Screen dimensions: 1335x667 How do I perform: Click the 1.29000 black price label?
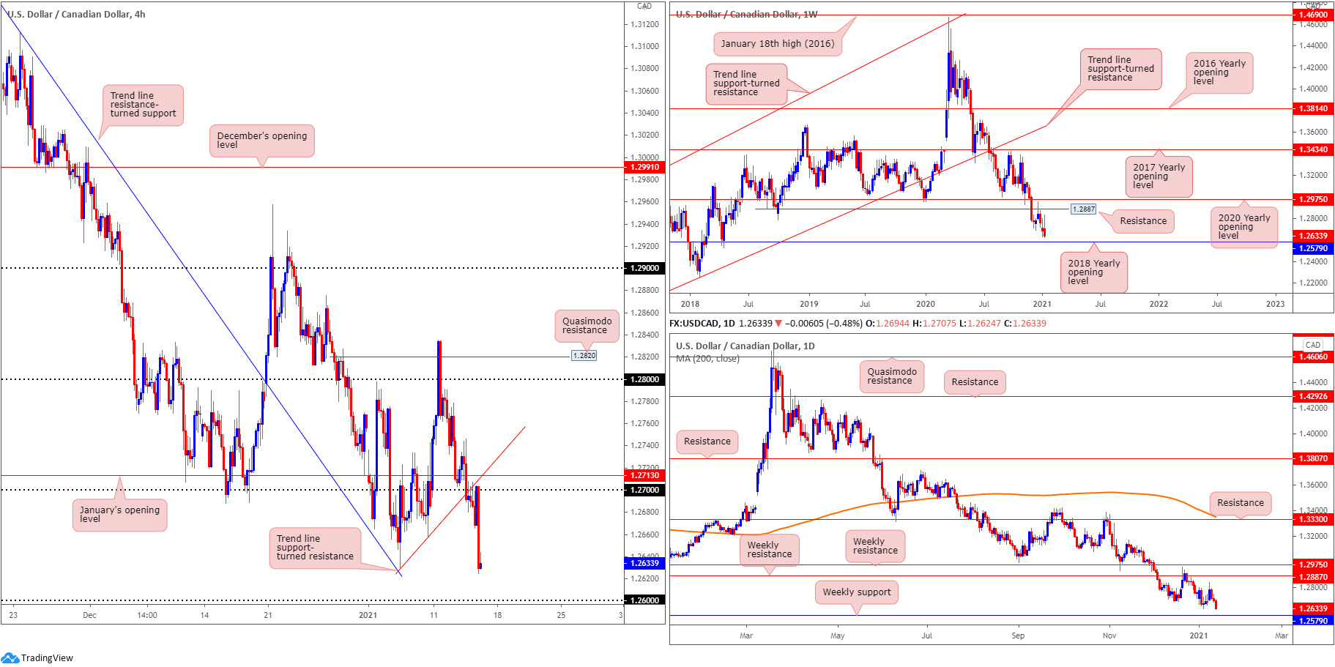click(644, 268)
